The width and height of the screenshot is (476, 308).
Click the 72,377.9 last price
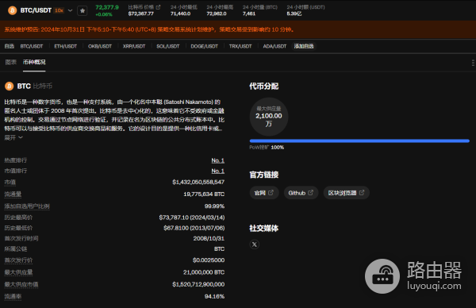(107, 7)
